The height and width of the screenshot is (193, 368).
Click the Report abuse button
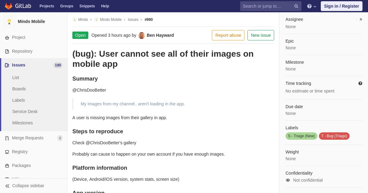coord(228,35)
